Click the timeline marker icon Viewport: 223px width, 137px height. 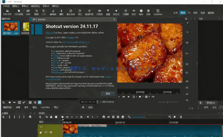tap(88, 117)
